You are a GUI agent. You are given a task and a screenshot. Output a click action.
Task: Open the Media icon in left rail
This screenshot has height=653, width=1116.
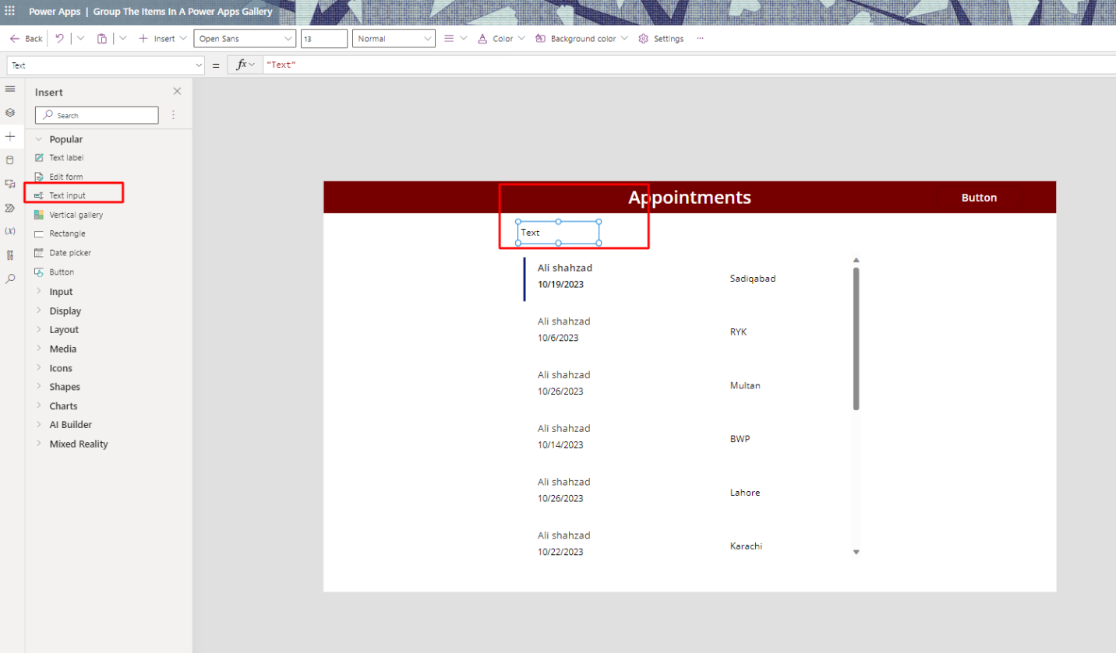pyautogui.click(x=10, y=184)
